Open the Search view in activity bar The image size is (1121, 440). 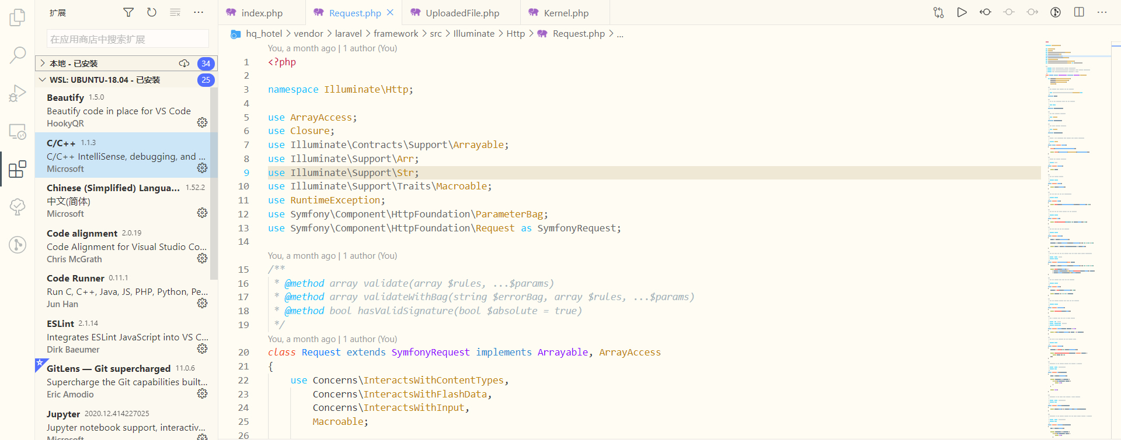click(18, 55)
